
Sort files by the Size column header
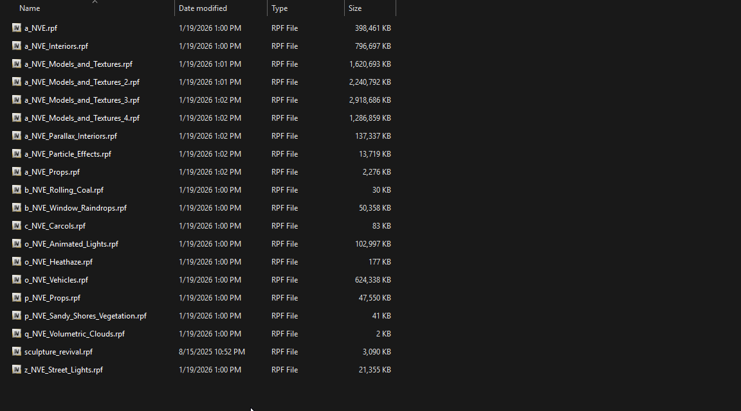[x=355, y=8]
